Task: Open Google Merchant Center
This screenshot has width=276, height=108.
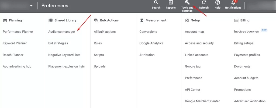Action: (x=202, y=101)
